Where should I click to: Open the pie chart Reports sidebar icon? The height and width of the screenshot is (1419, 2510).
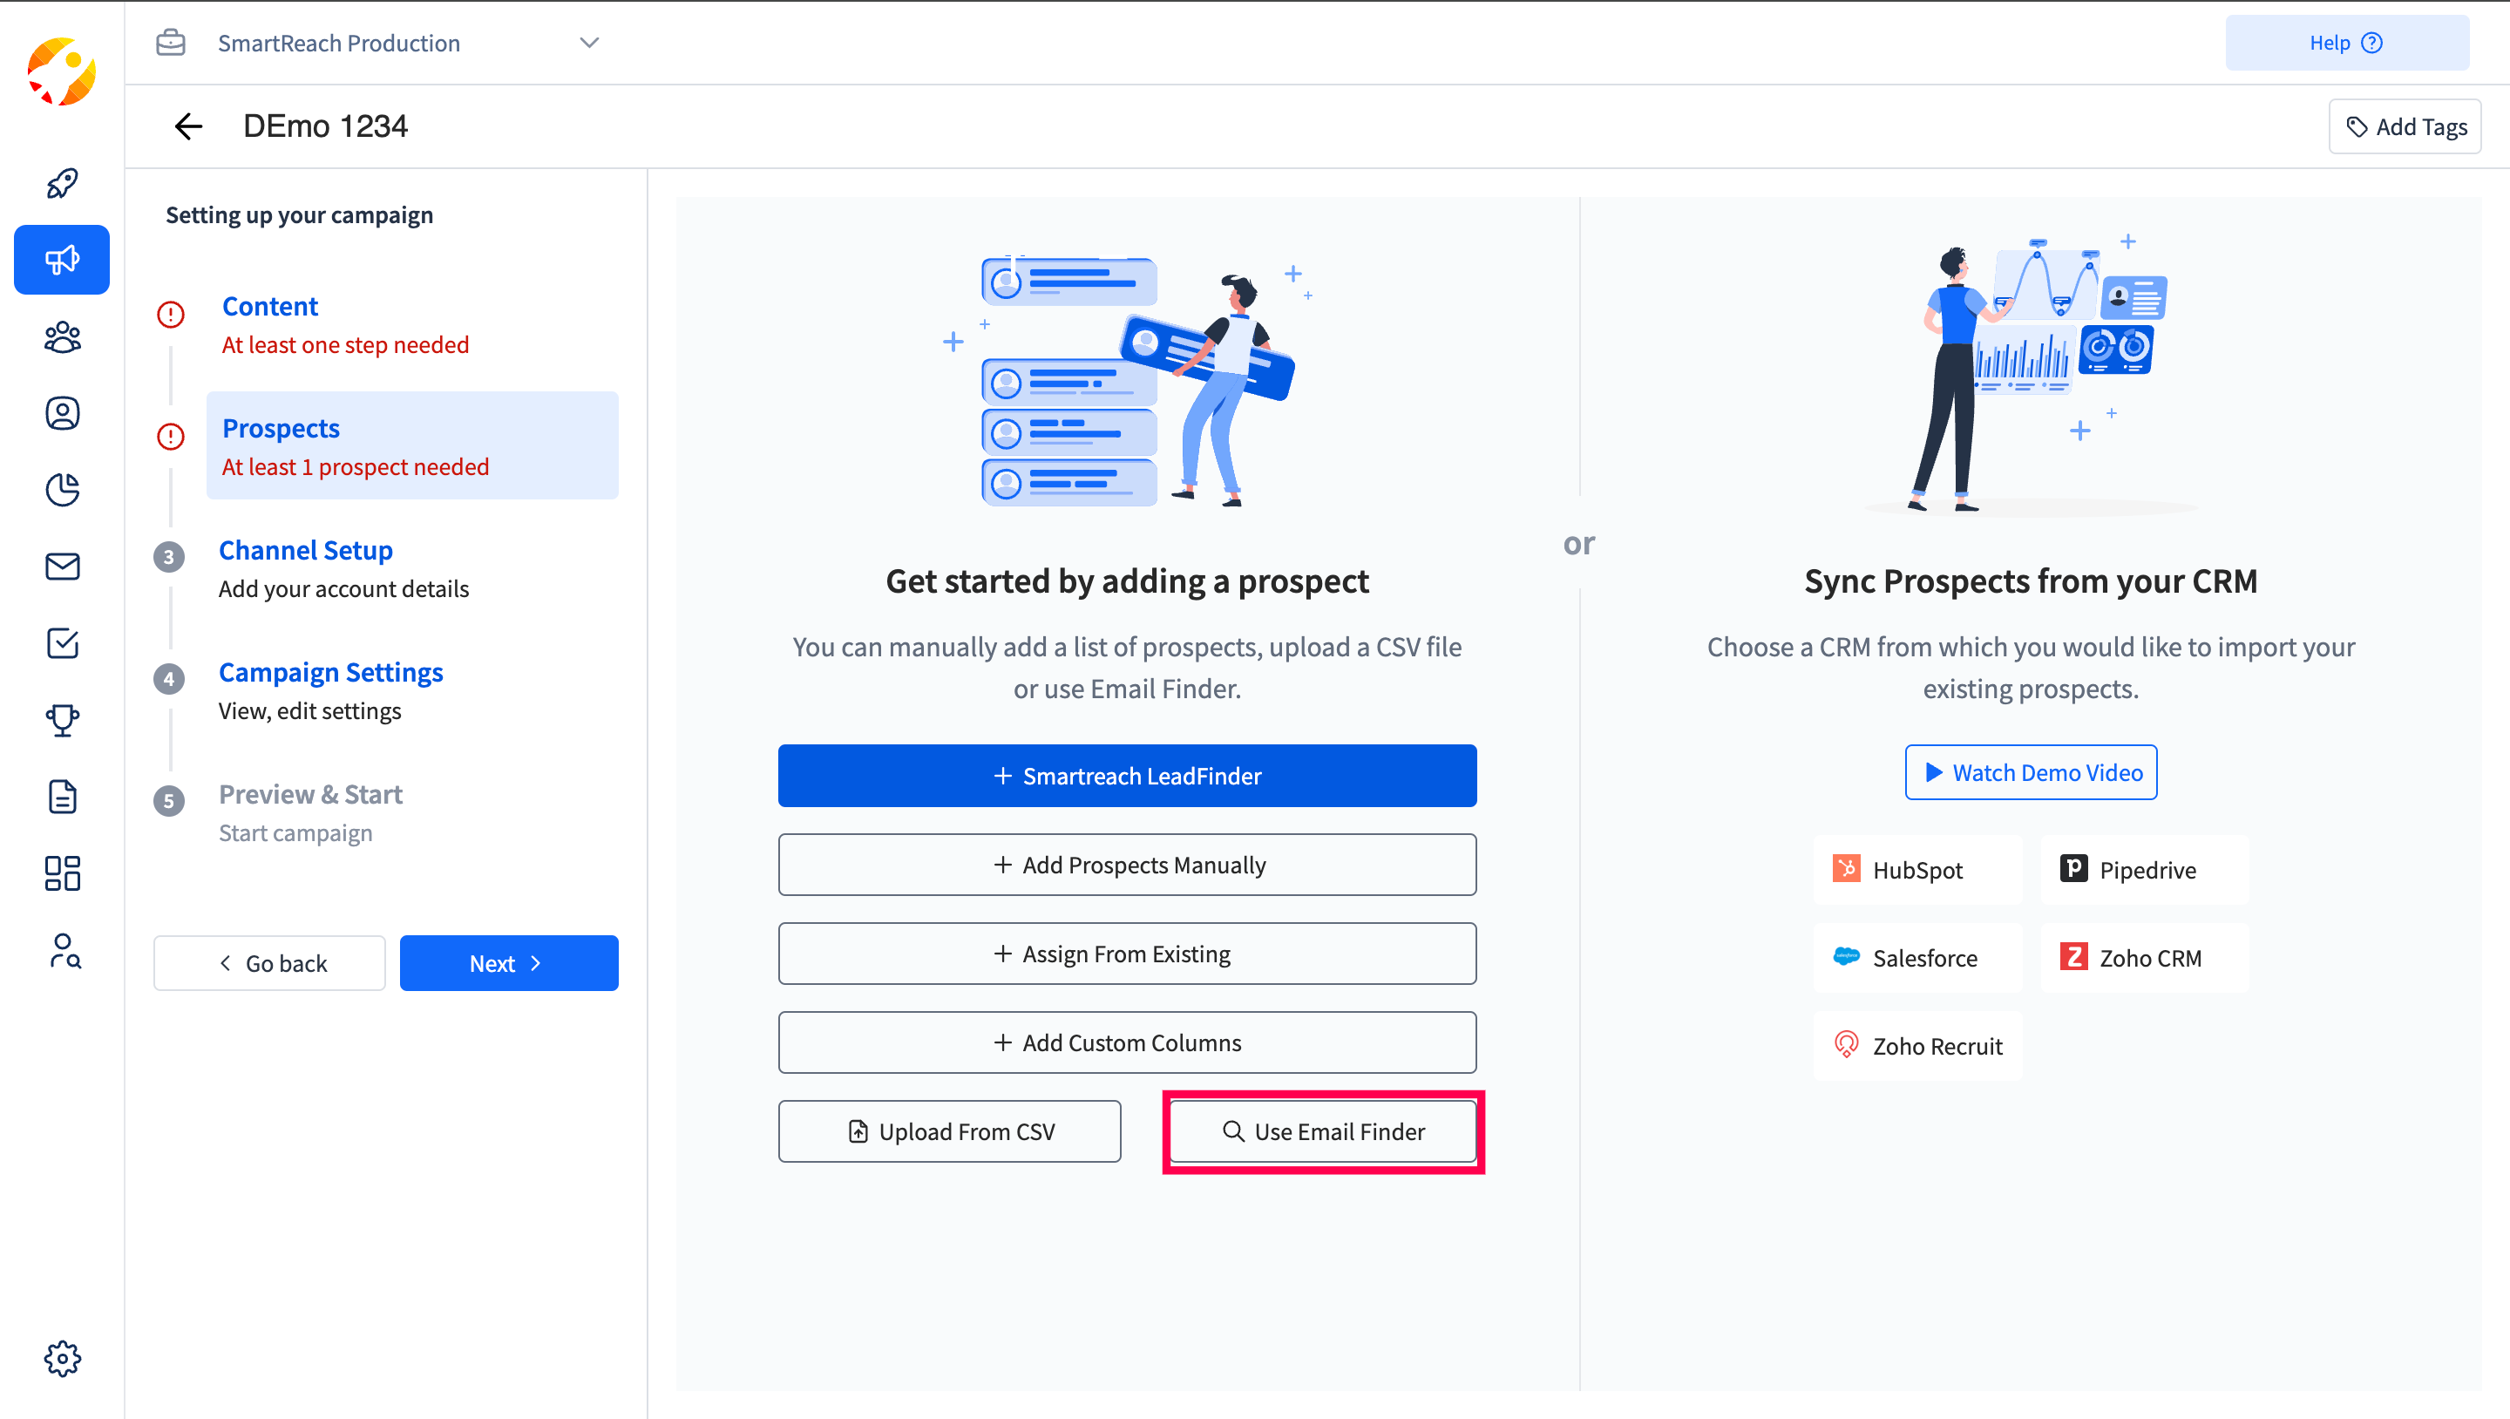63,489
